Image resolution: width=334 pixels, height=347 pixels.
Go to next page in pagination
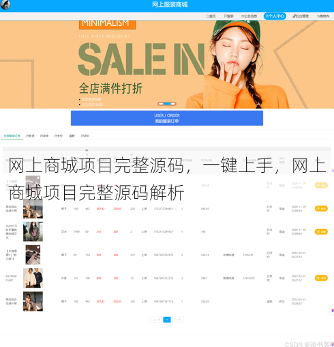tap(177, 320)
